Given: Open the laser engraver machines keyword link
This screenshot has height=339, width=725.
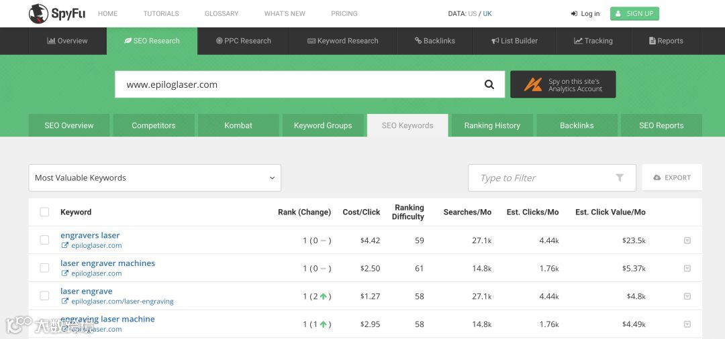Looking at the screenshot, I should [x=107, y=263].
